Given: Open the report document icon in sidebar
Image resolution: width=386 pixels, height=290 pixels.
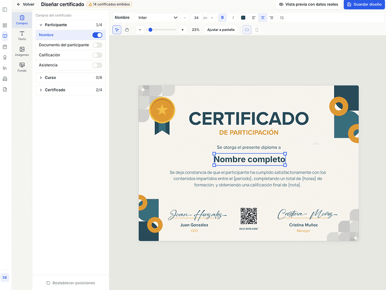Looking at the screenshot, I should click(x=5, y=89).
